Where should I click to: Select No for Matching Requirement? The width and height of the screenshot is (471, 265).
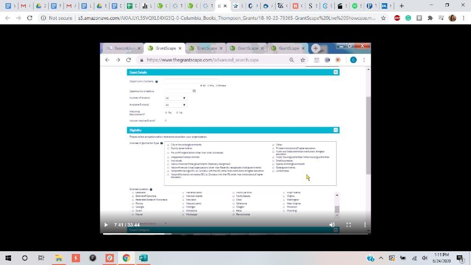pos(177,113)
